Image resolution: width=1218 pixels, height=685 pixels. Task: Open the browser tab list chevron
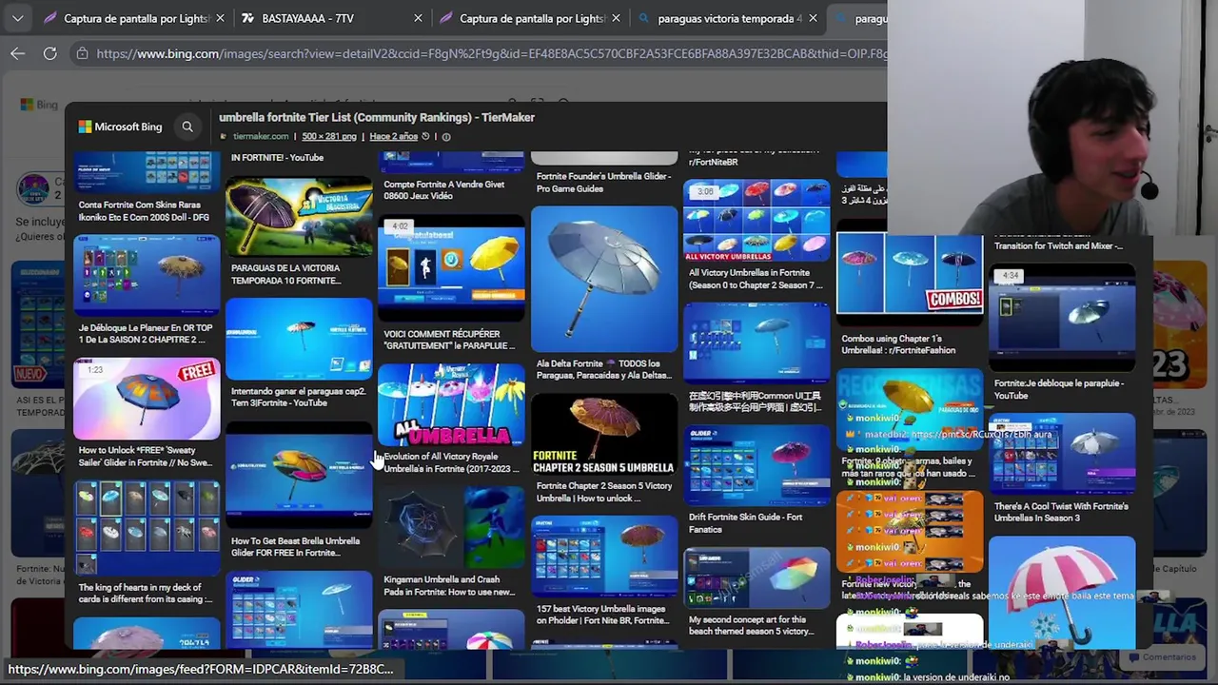pos(17,18)
